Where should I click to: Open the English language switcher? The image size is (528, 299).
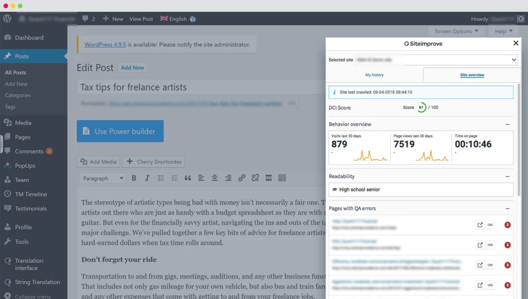[x=173, y=19]
